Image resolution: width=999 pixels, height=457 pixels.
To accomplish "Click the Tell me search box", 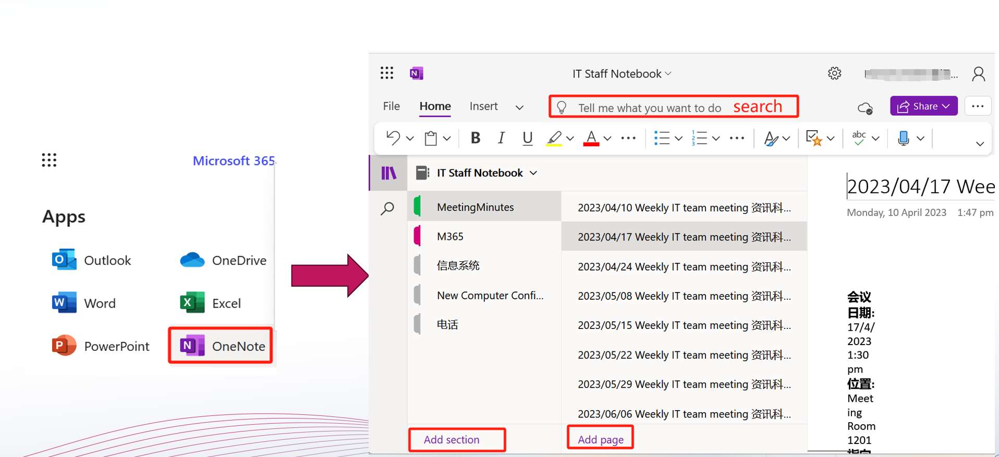I will [x=649, y=108].
